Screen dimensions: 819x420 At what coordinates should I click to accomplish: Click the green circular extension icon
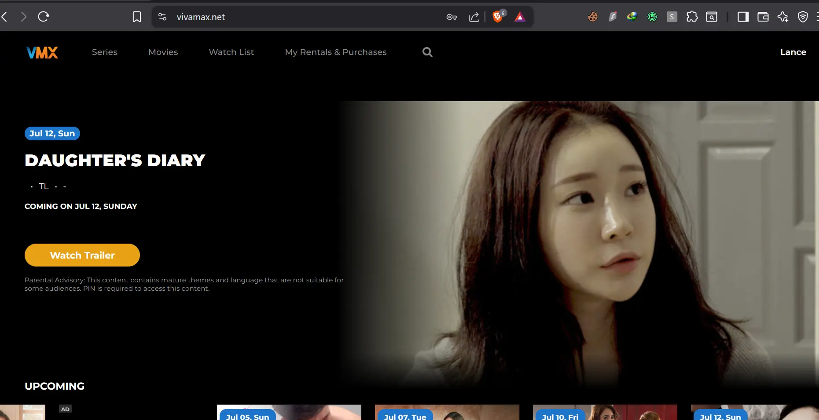[652, 17]
